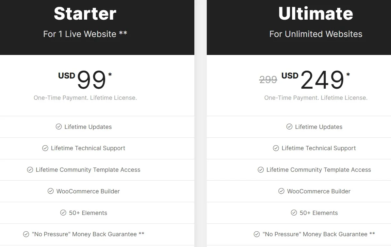The height and width of the screenshot is (247, 391).
Task: Click check icon beside Starter Community Template Access
Action: coord(30,170)
